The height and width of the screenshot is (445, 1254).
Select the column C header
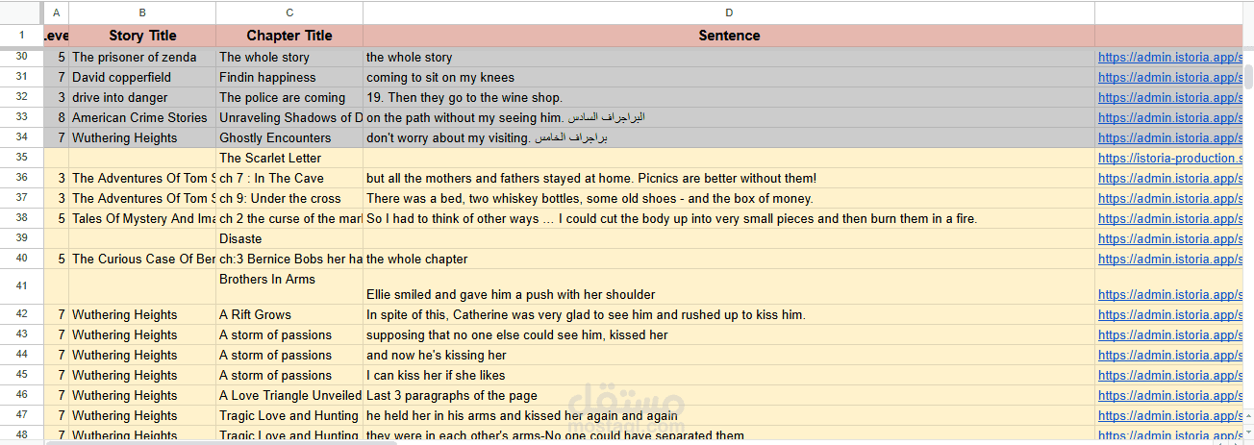pyautogui.click(x=289, y=12)
